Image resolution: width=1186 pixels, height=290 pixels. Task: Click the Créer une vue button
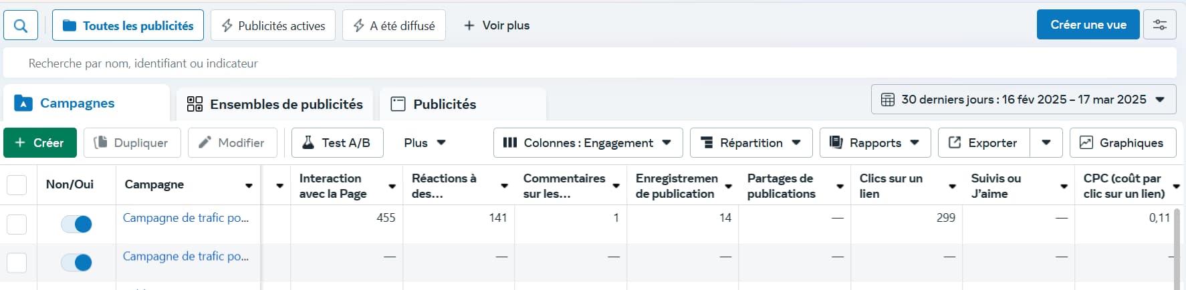[x=1088, y=25]
